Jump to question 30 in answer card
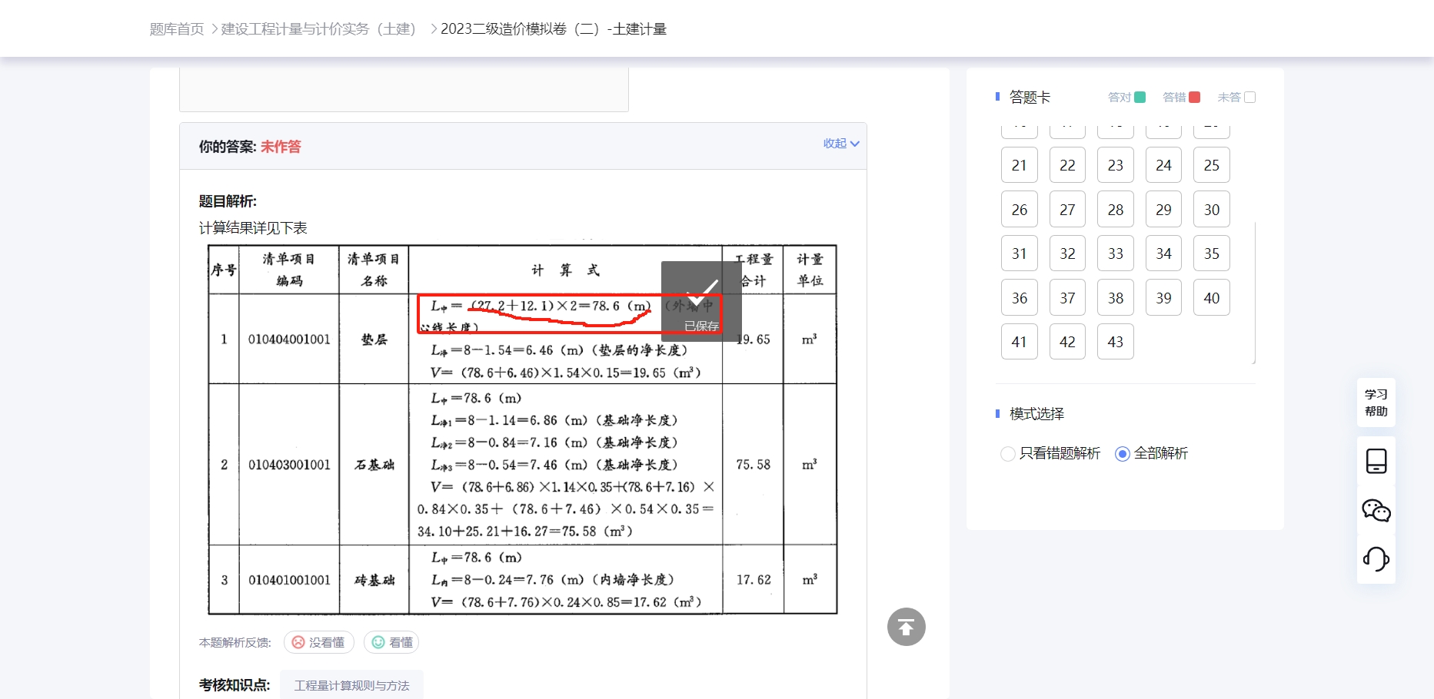 point(1212,210)
